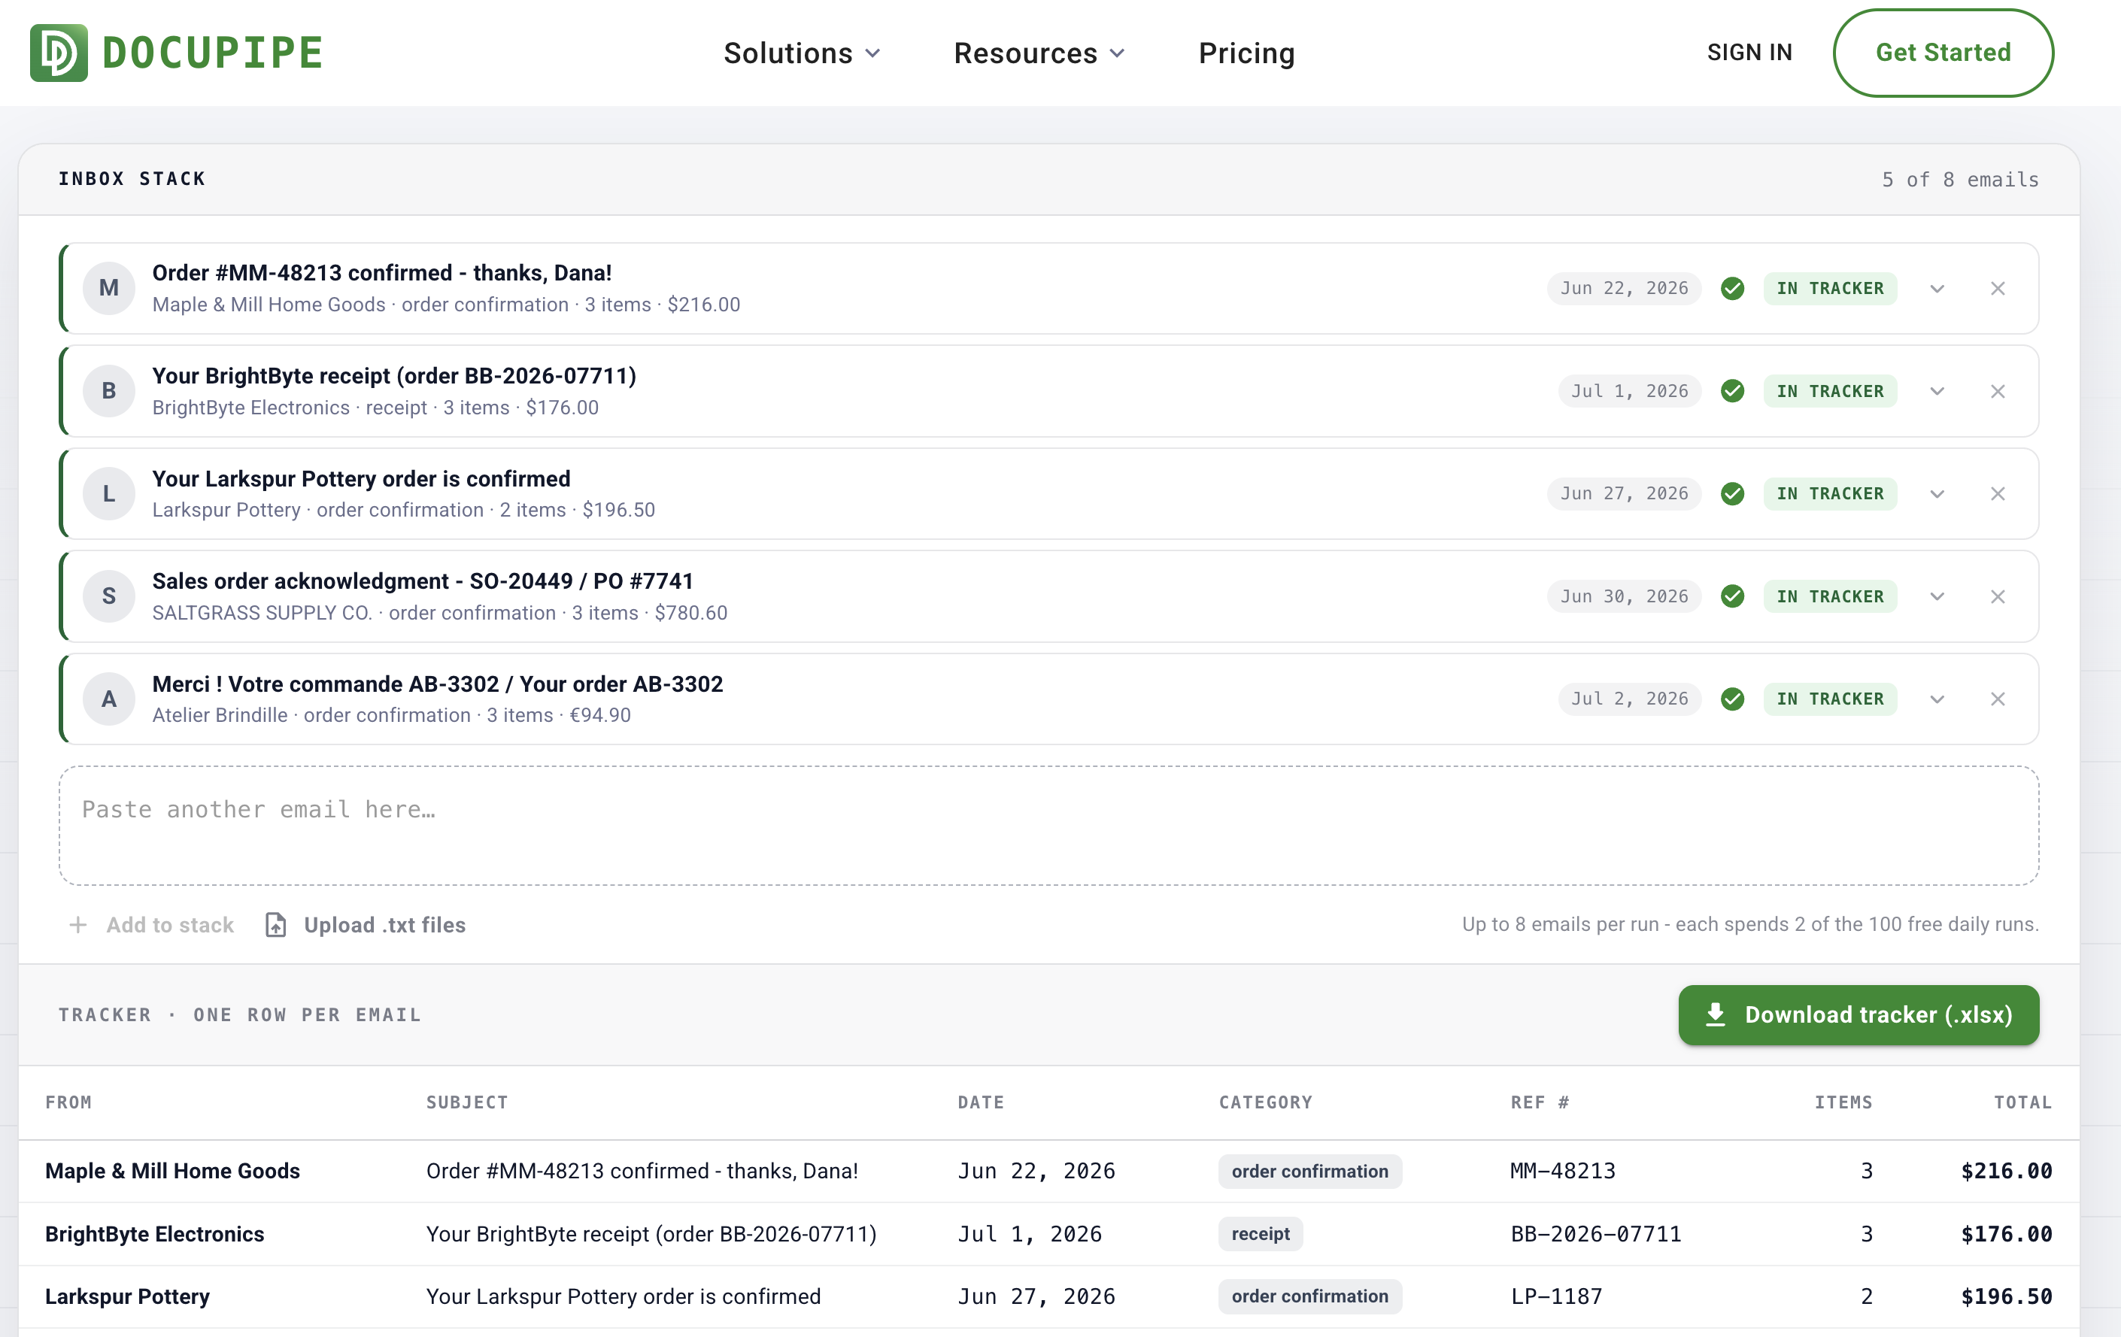The width and height of the screenshot is (2121, 1337).
Task: Click the A avatar for Atelier Brindille
Action: pyautogui.click(x=109, y=699)
